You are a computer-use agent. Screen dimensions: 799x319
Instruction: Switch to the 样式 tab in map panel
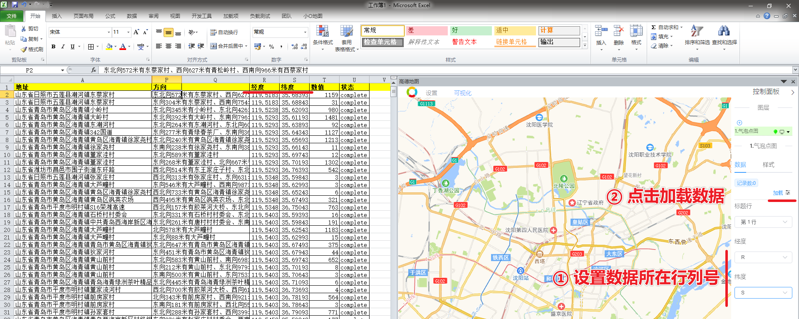(x=768, y=165)
